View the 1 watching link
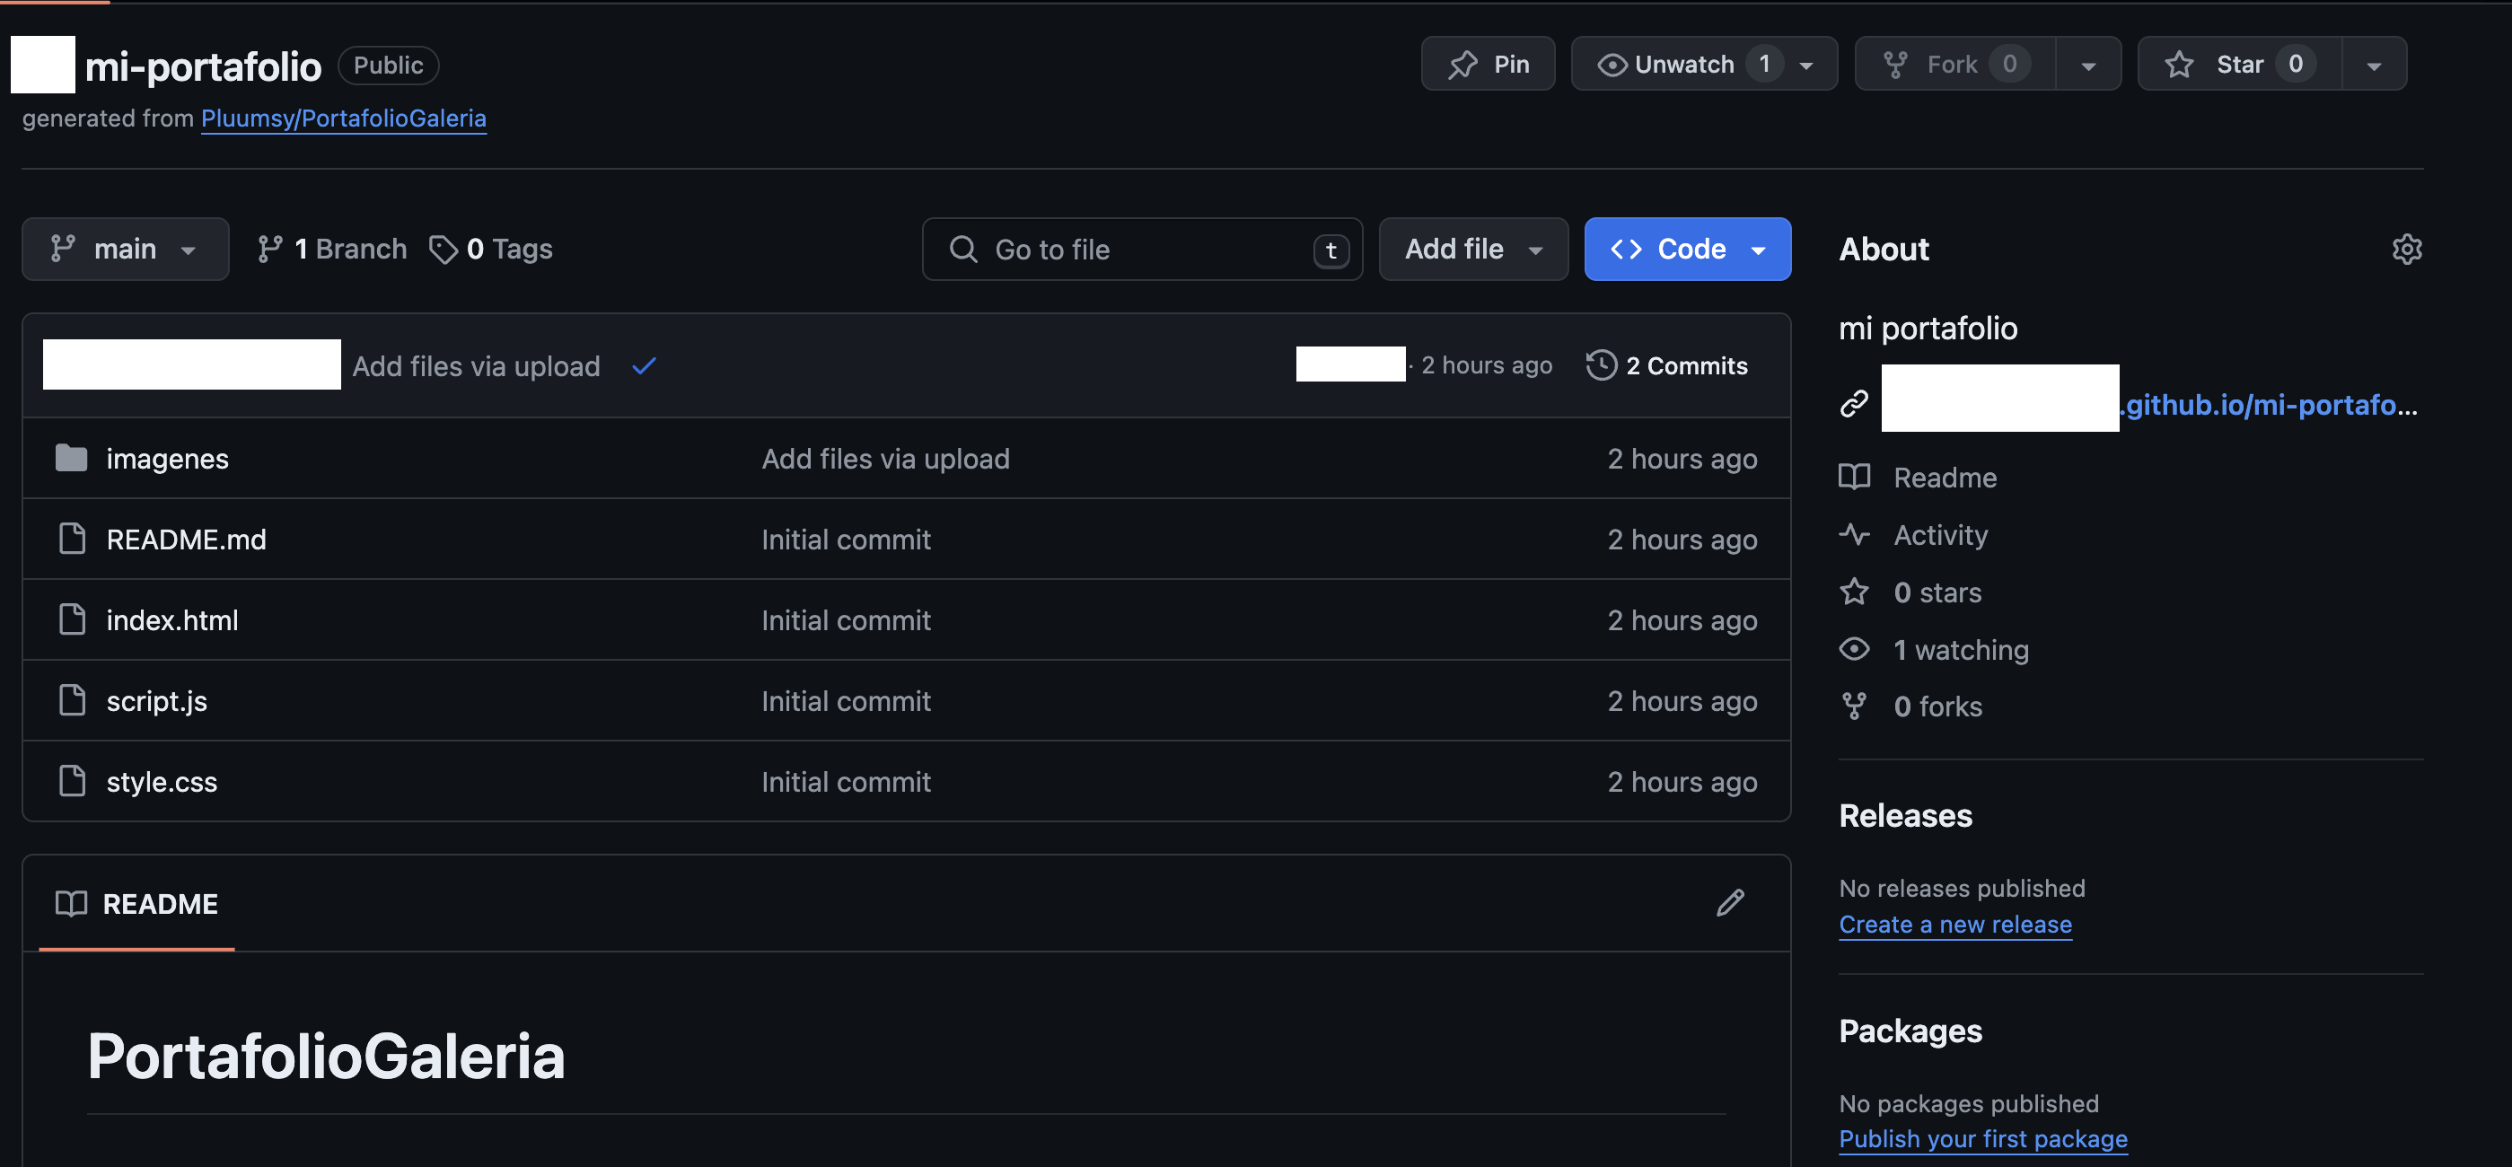Screen dimensions: 2512x1167 click(x=1961, y=649)
